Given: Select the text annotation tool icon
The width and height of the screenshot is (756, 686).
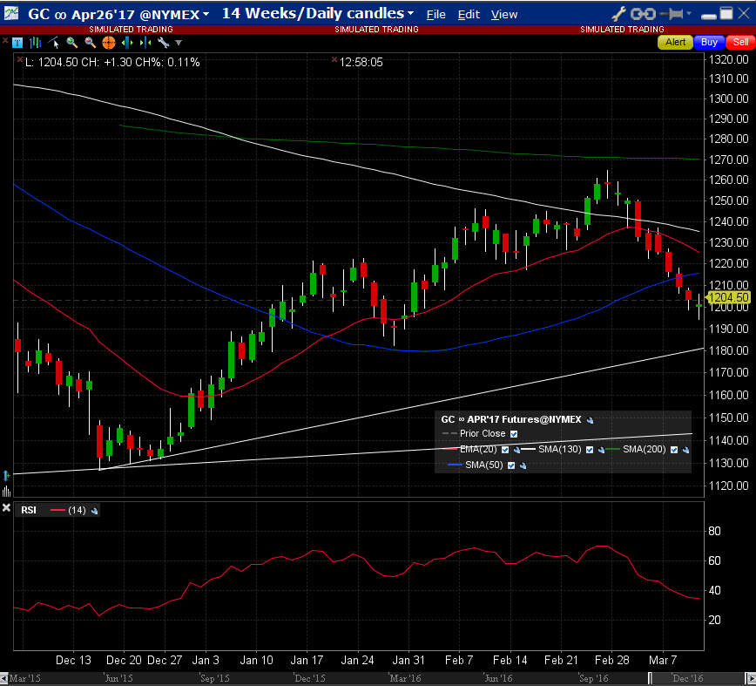Looking at the screenshot, I should pos(17,43).
